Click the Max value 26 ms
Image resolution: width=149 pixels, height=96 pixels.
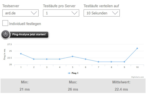click(73, 89)
